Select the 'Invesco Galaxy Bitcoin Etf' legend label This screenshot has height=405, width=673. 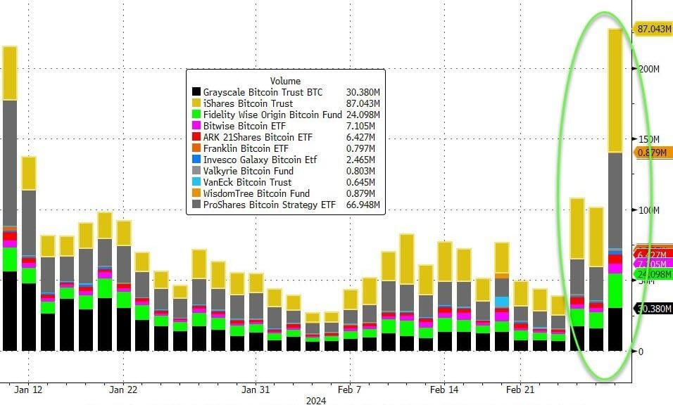260,160
